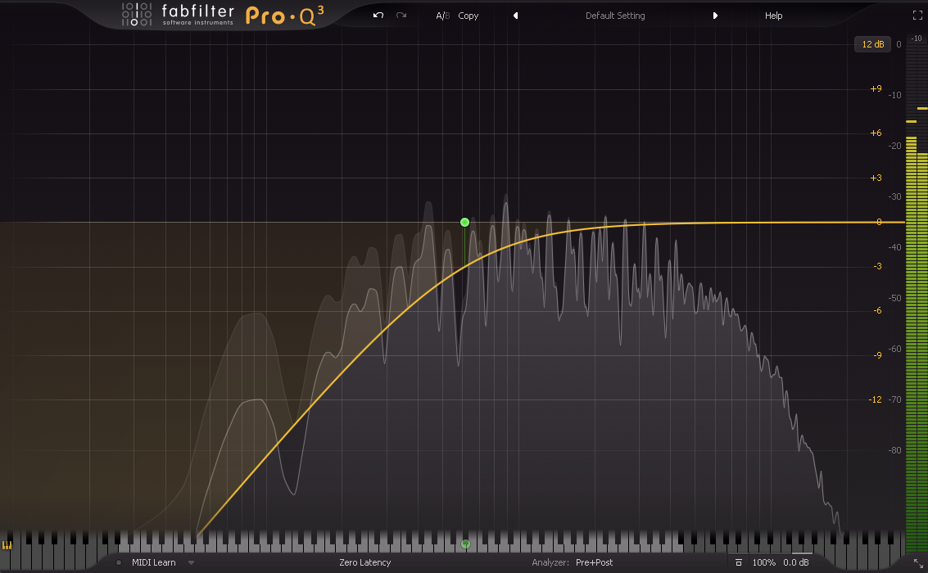This screenshot has width=928, height=573.
Task: Open Zero Latency processing mode menu
Action: (364, 562)
